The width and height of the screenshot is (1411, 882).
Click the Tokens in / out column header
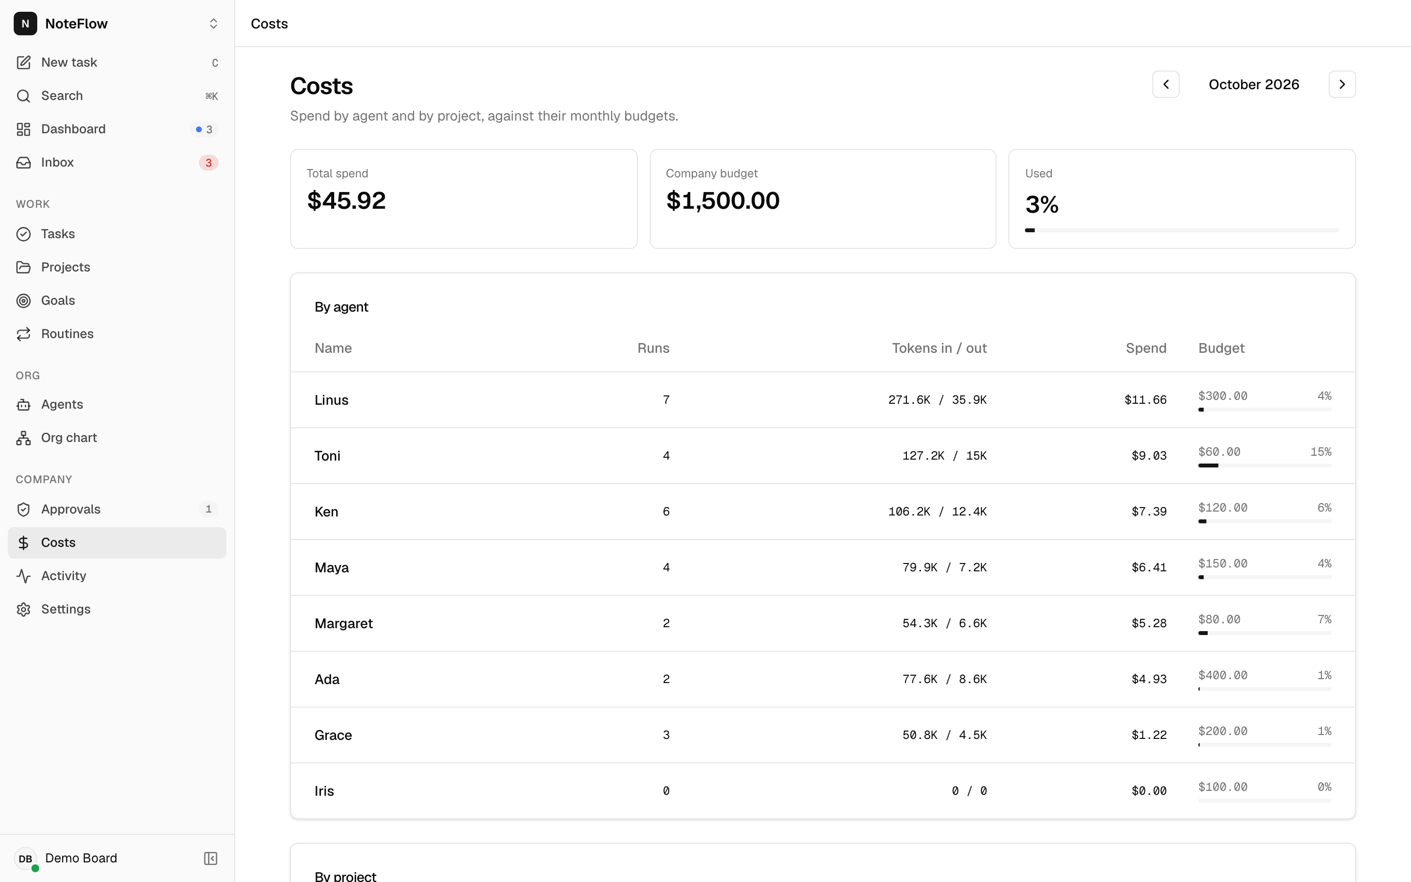click(939, 348)
